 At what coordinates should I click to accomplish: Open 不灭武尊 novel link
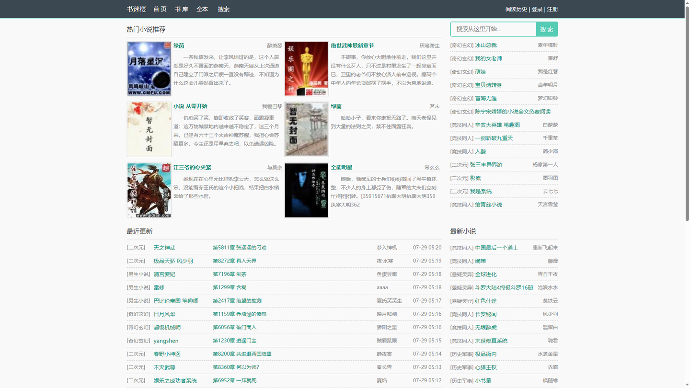(x=164, y=367)
